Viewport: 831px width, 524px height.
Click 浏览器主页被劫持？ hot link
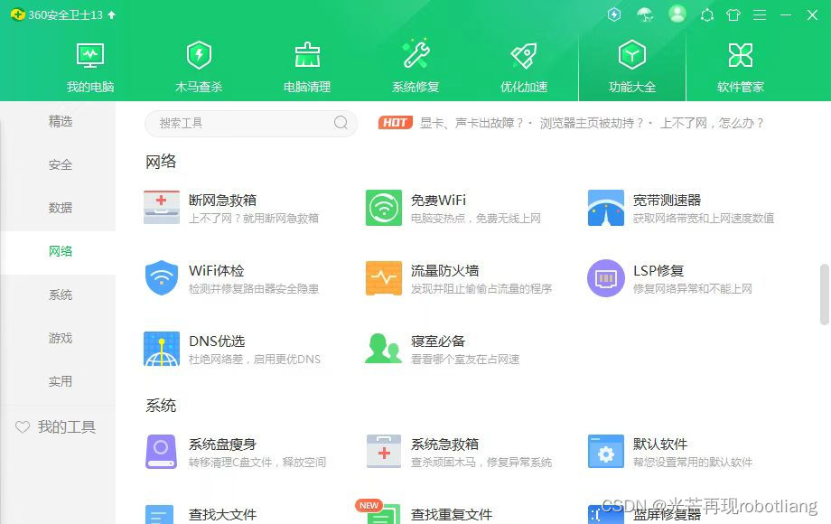tap(592, 123)
